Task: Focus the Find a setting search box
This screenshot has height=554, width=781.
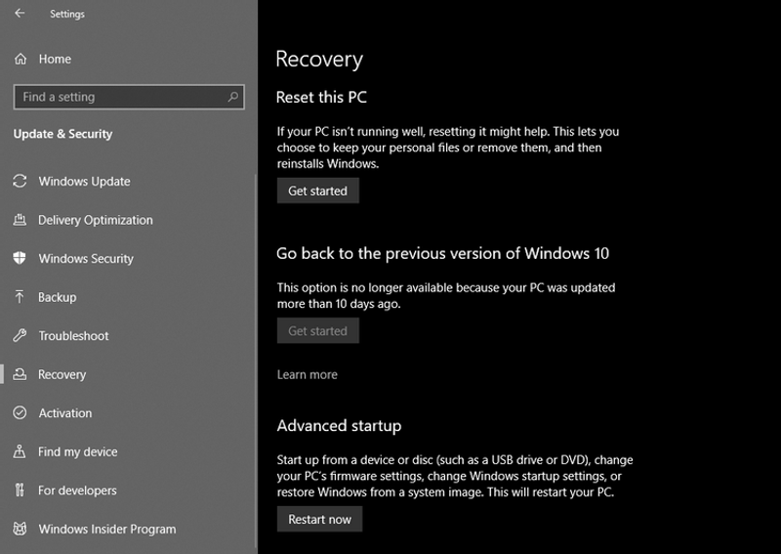Action: click(117, 97)
